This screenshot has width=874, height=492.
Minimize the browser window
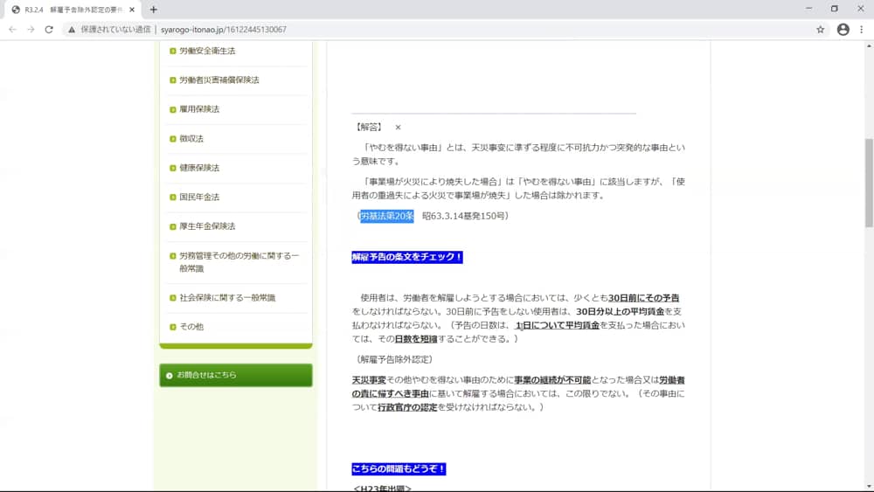point(808,9)
